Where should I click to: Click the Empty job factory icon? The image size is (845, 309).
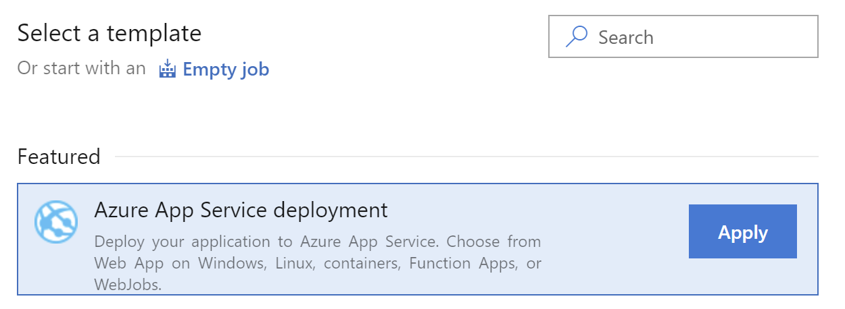[167, 69]
